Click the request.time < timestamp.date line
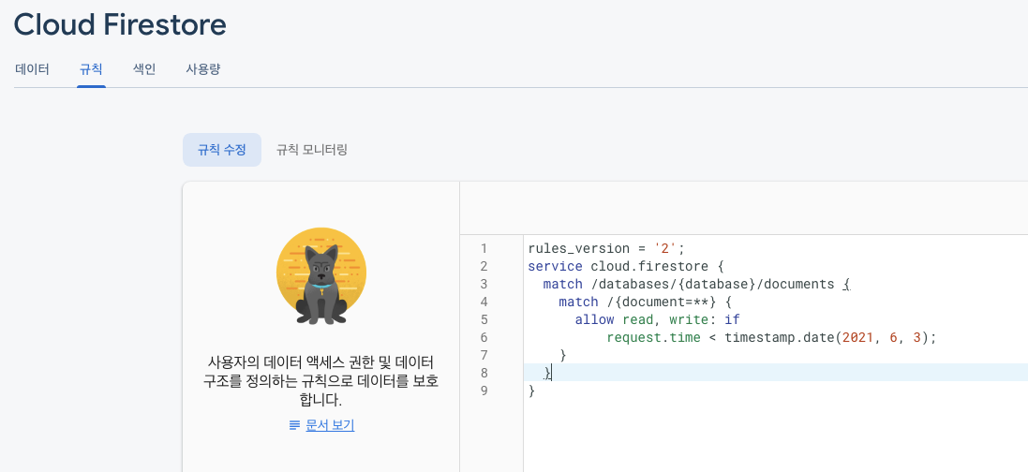 pos(771,337)
